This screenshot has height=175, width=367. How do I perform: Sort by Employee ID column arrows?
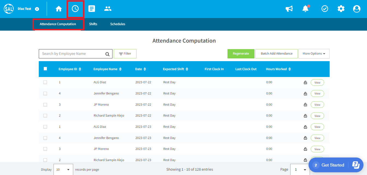pyautogui.click(x=80, y=69)
